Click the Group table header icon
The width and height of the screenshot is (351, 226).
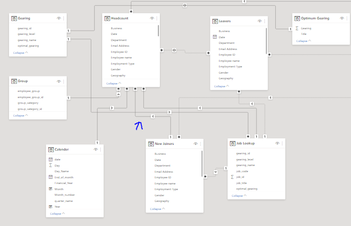[14, 81]
